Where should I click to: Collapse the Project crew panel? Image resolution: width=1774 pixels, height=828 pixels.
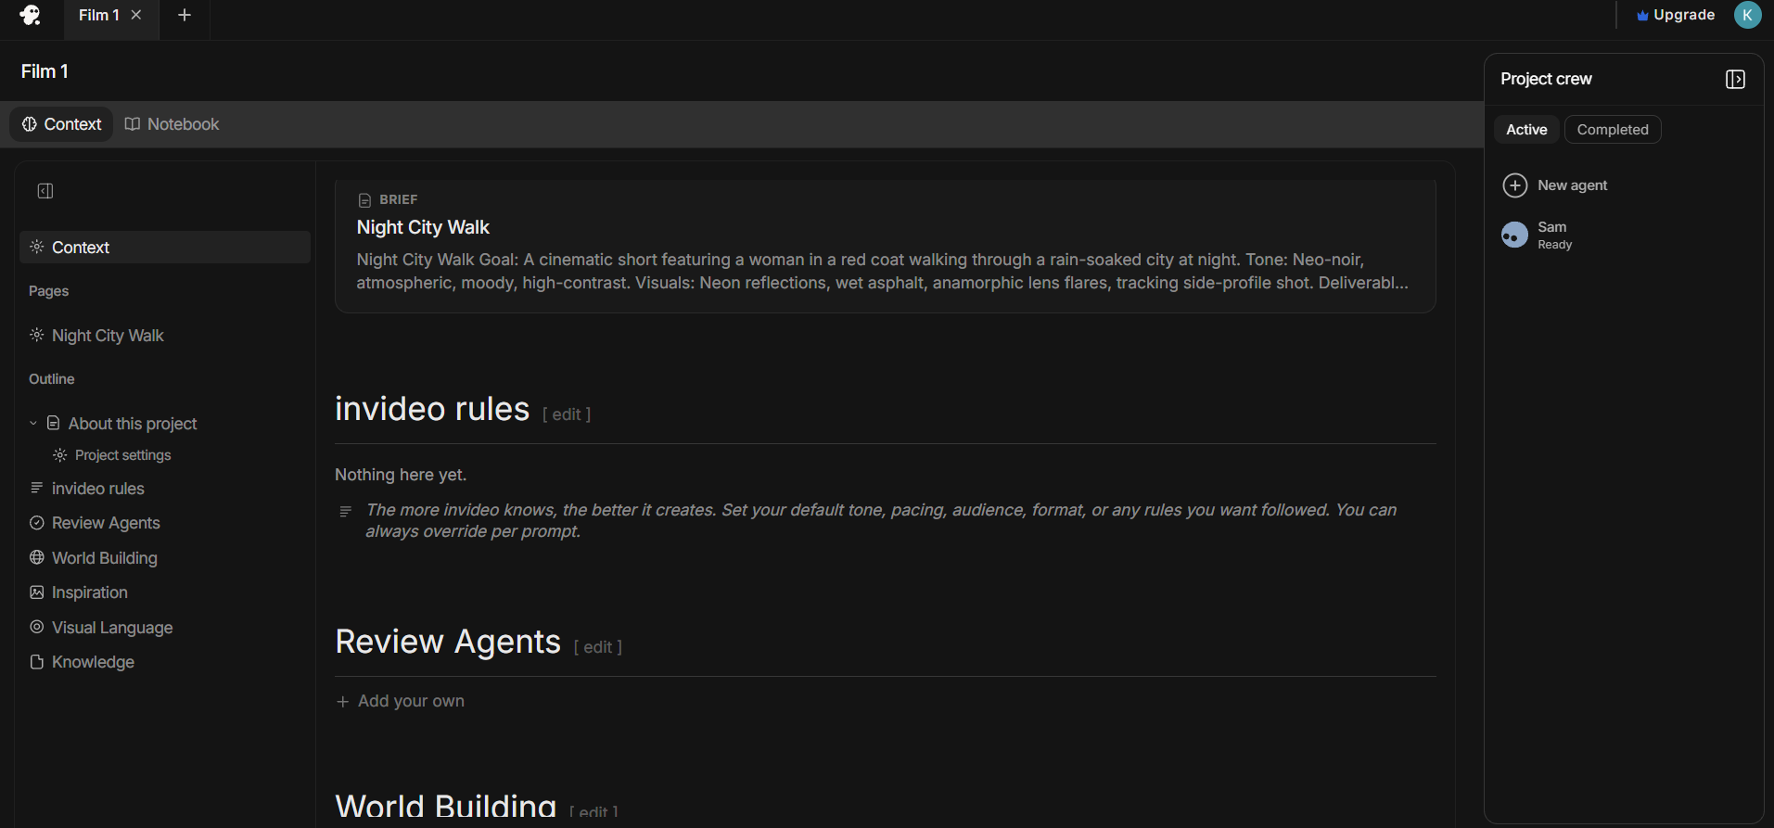click(x=1735, y=80)
